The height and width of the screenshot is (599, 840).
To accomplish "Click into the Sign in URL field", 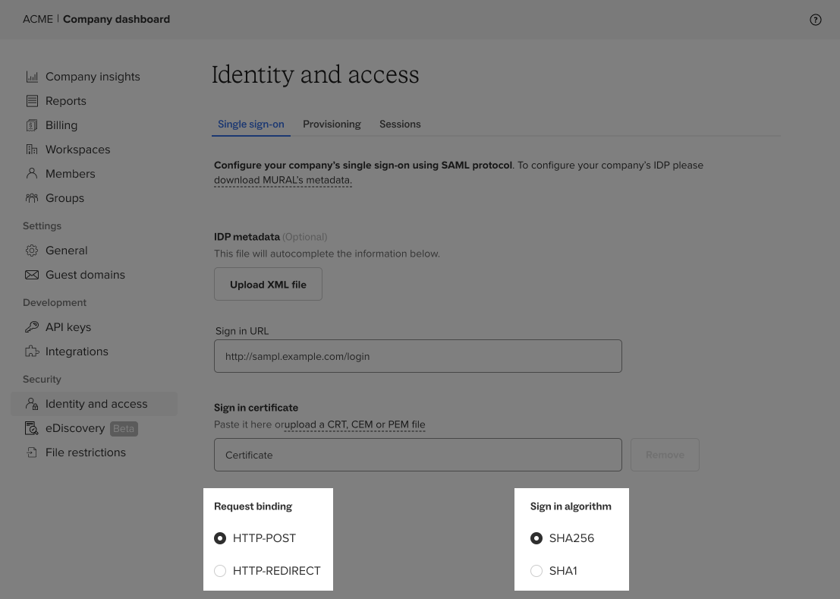I will [418, 356].
